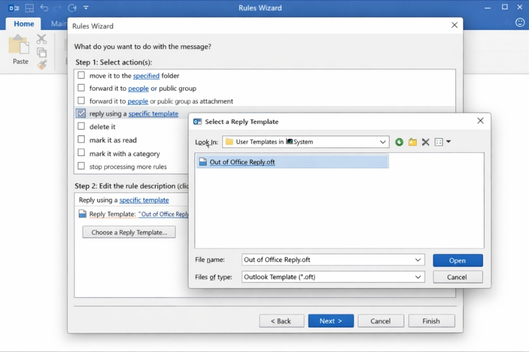Viewport: 529px width, 352px height.
Task: Click the Cut scissors icon
Action: coord(41,39)
